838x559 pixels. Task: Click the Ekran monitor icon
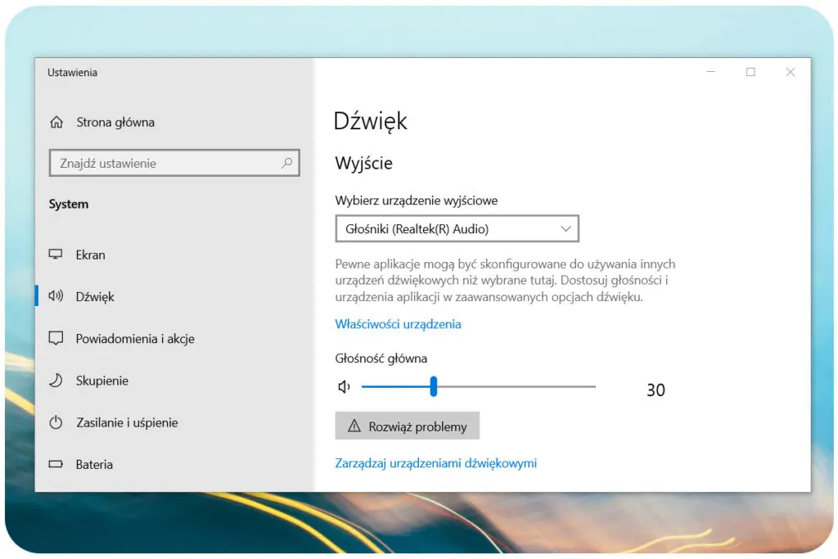coord(56,255)
